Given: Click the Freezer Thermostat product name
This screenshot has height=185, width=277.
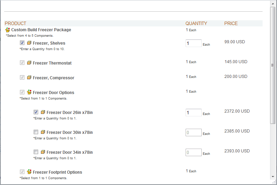Looking at the screenshot, I should (52, 63).
